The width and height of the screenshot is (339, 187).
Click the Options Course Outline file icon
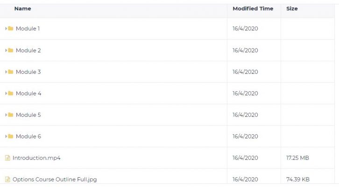[7, 179]
